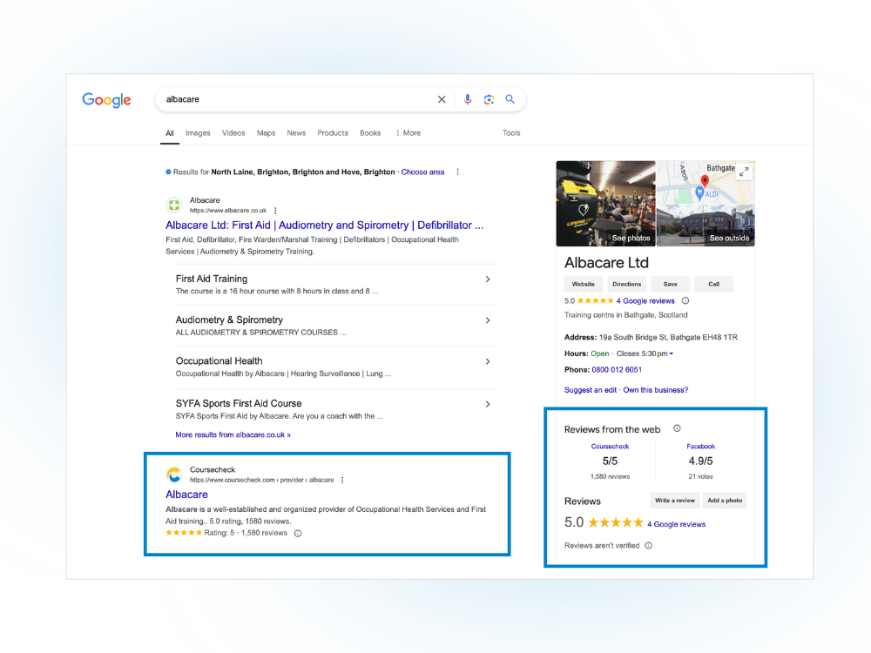871x653 pixels.
Task: Click the Bathgate map thumbnail
Action: (x=706, y=183)
